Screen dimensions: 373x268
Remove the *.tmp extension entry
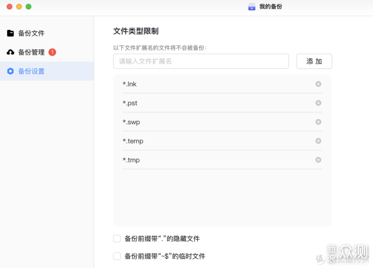[x=318, y=160]
